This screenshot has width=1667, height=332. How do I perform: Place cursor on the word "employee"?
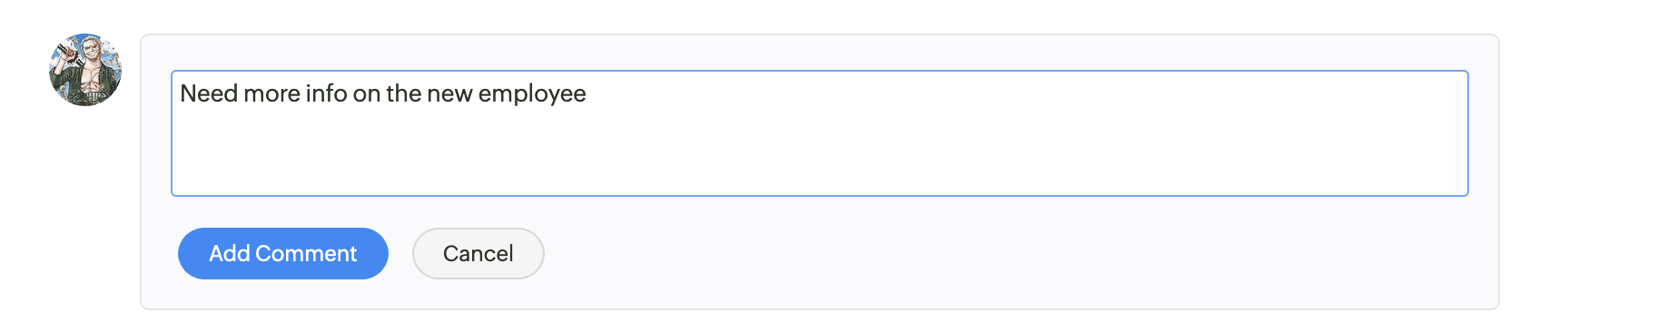(532, 94)
